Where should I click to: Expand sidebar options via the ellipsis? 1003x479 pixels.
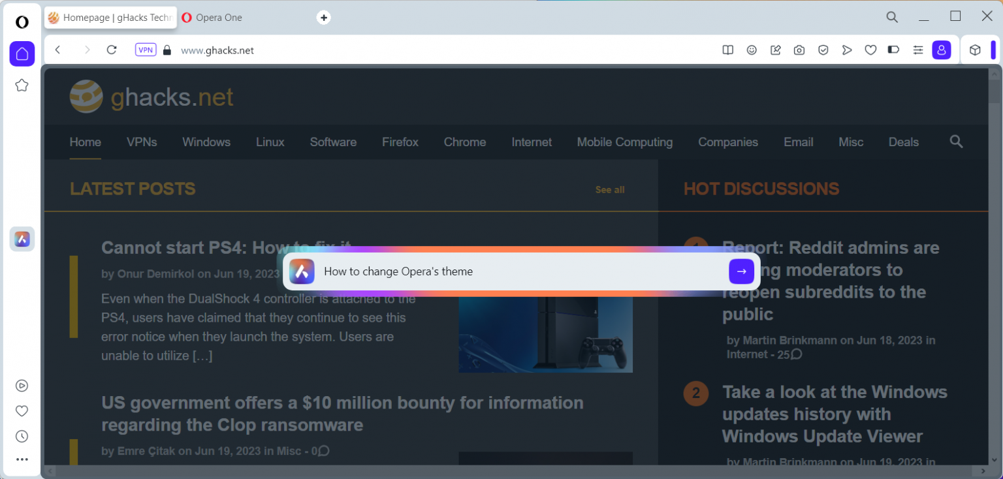click(22, 459)
